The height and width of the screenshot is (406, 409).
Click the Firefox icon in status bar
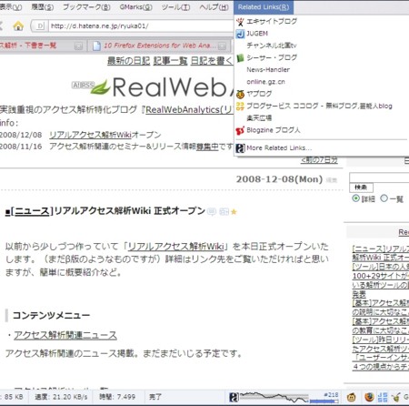pos(369,397)
